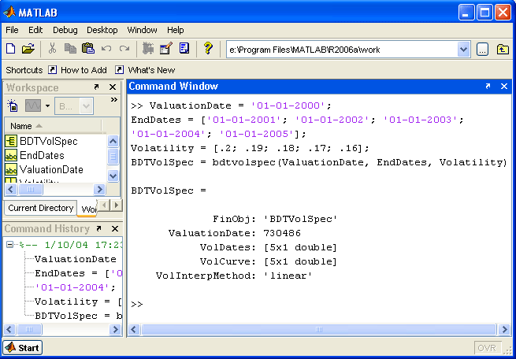
Task: Undo the last action
Action: tap(106, 49)
